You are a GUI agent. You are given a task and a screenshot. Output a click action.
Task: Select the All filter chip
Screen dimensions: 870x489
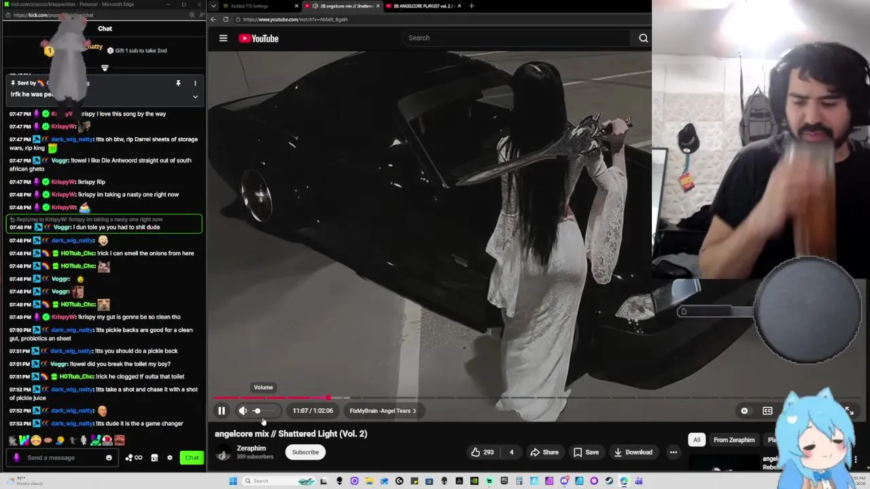[696, 440]
